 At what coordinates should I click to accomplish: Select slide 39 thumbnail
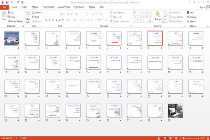pyautogui.click(x=175, y=111)
